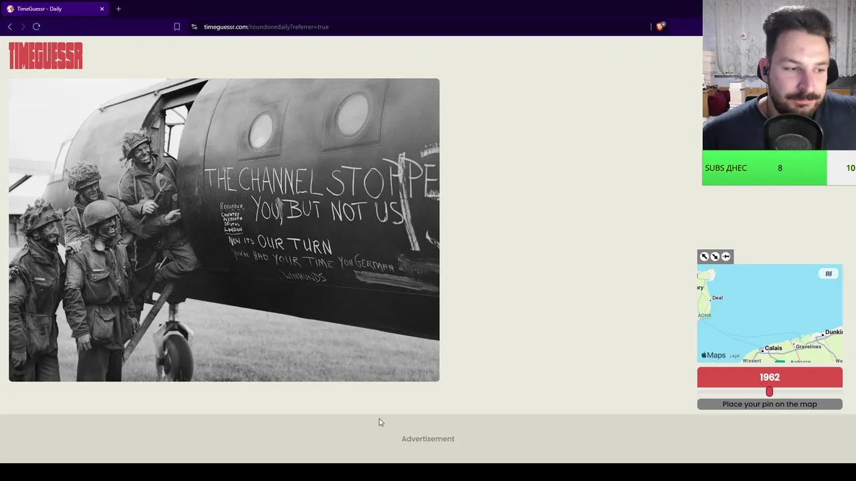
Task: Open site settings icon in address bar
Action: [194, 27]
